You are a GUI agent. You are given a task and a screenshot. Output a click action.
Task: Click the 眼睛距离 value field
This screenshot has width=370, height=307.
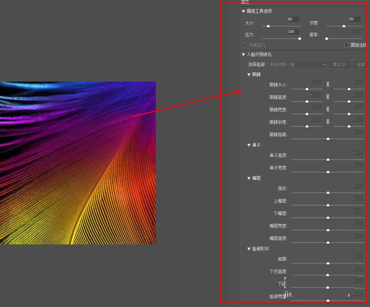(x=358, y=132)
